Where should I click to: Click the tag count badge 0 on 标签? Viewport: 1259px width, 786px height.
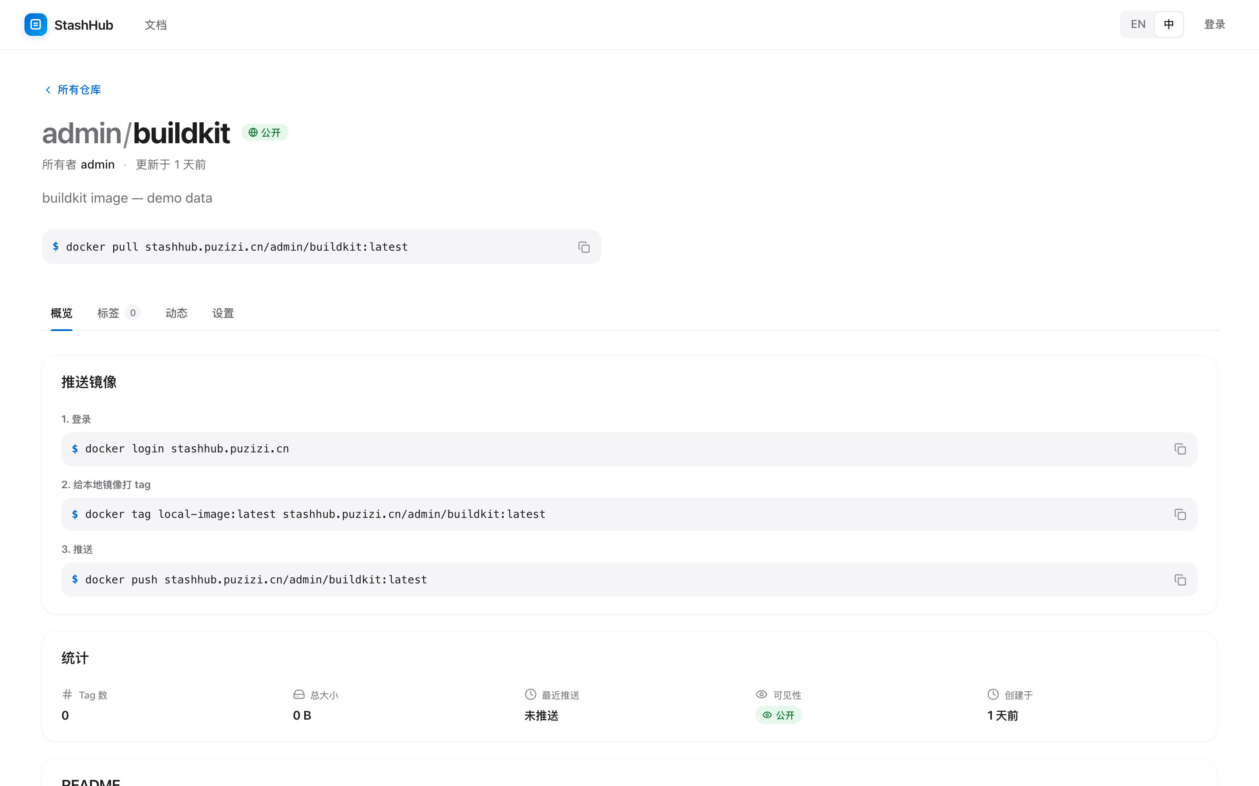132,313
